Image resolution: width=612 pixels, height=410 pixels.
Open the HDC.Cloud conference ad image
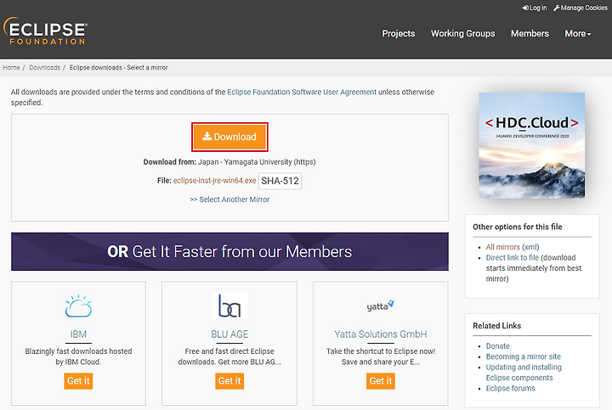pyautogui.click(x=531, y=145)
